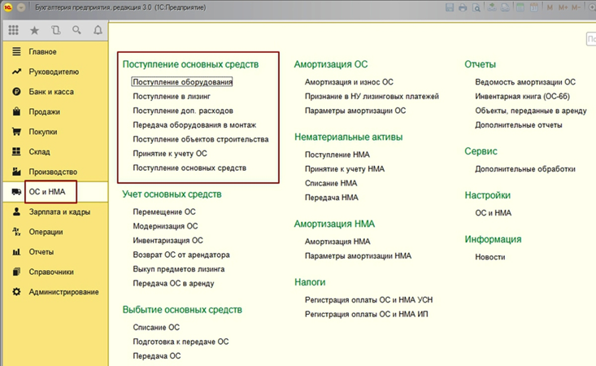Viewport: 596px width, 366px height.
Task: Open Новости link under Информация
Action: (x=490, y=257)
